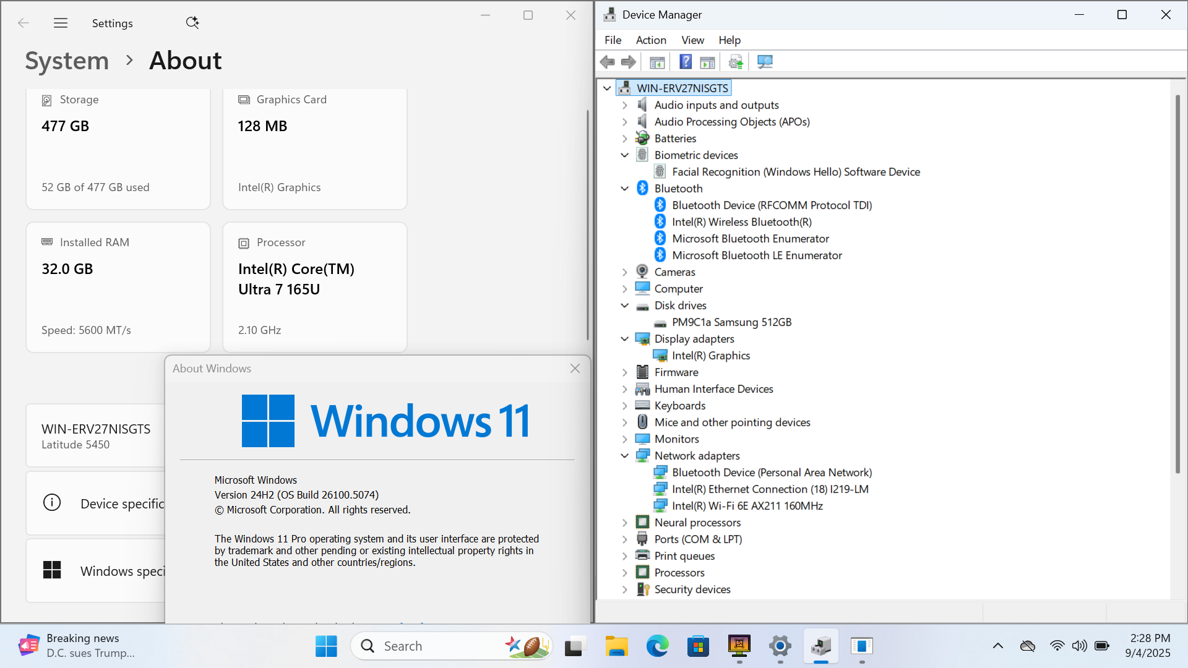Click the OneDrive cloud tray icon

click(1028, 646)
